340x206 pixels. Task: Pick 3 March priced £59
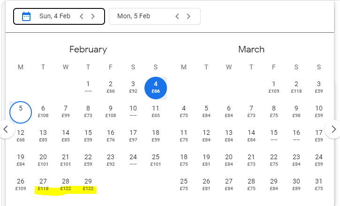pos(319,87)
